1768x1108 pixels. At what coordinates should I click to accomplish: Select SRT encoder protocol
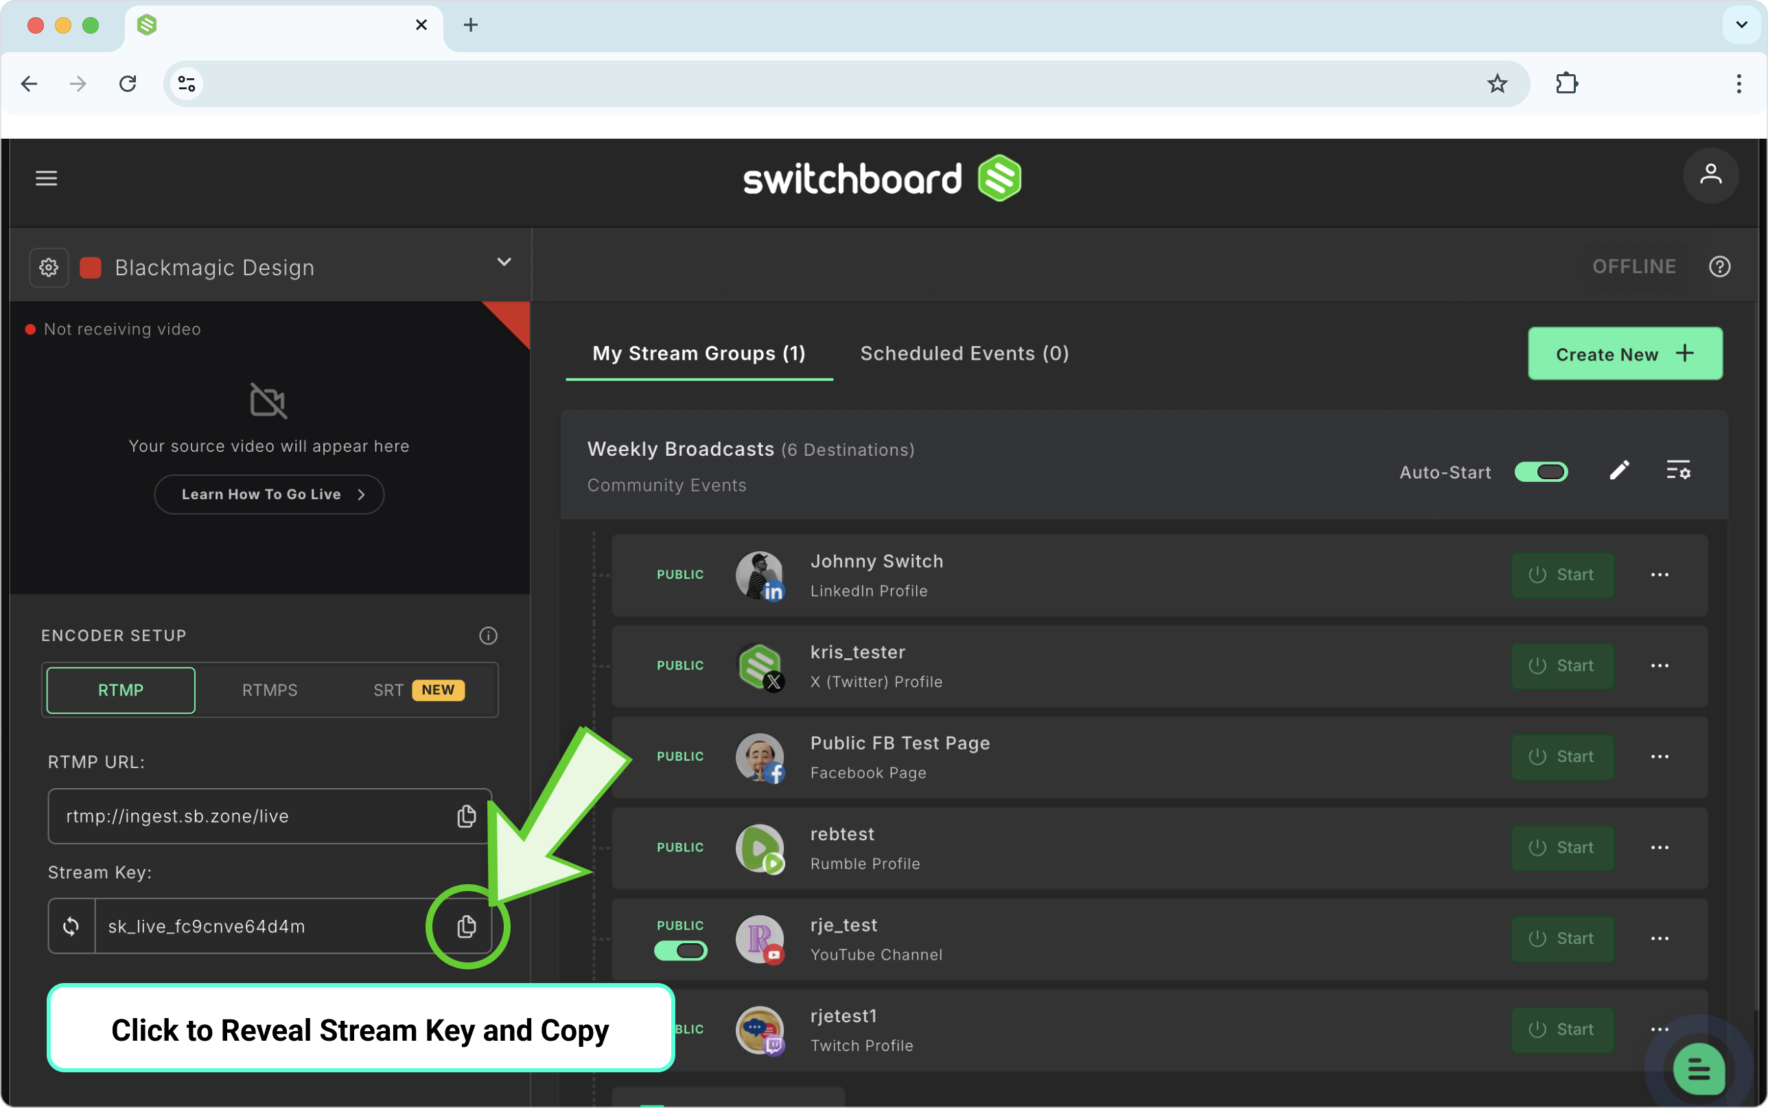pyautogui.click(x=418, y=689)
